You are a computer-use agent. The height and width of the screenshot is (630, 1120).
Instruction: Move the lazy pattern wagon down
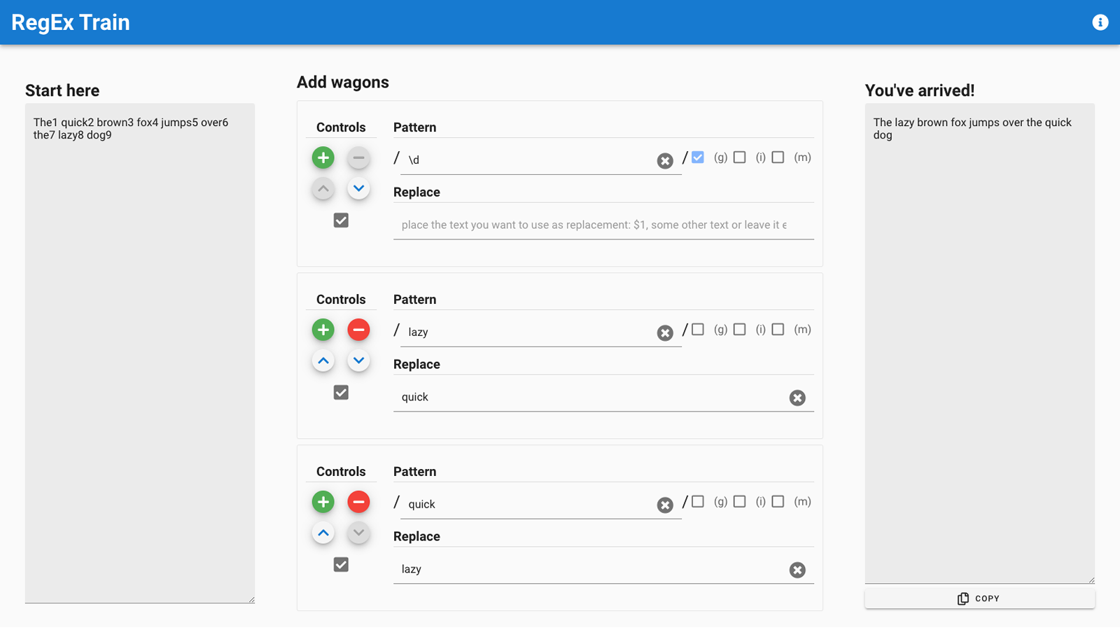pyautogui.click(x=358, y=360)
